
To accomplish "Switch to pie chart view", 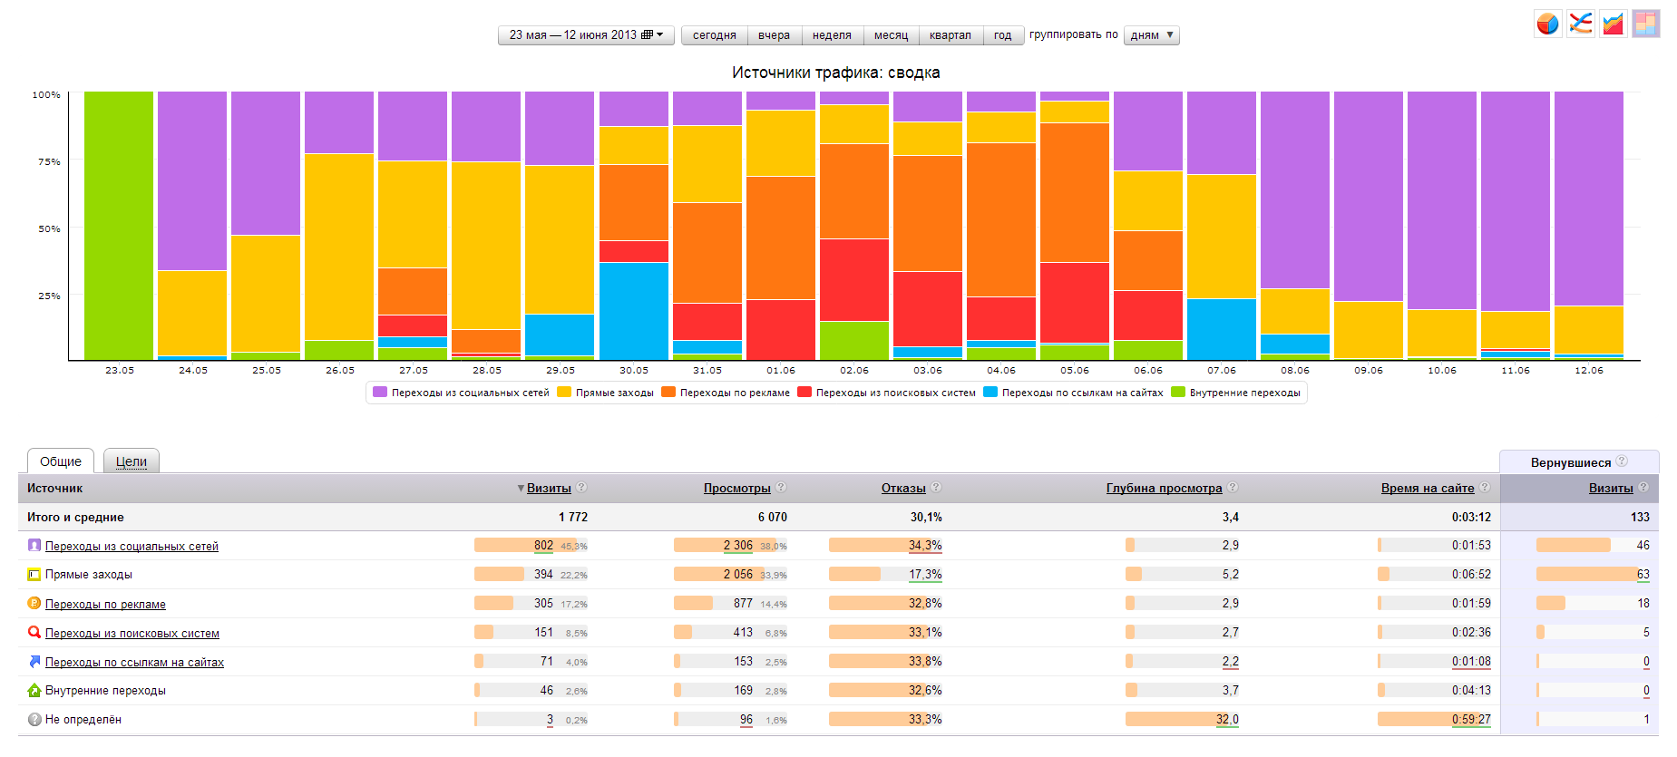I will pos(1547,24).
